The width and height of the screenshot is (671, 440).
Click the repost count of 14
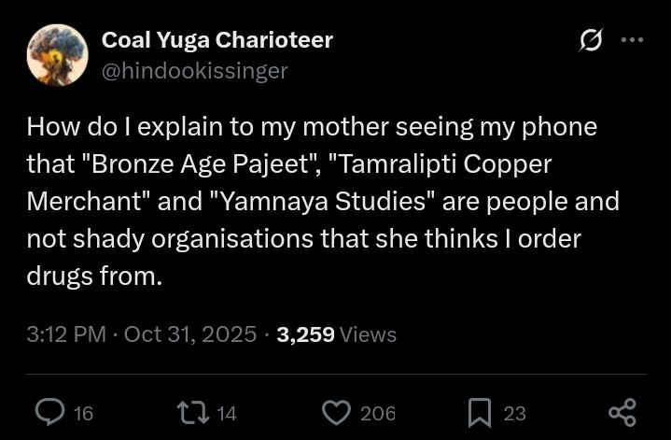tap(227, 413)
